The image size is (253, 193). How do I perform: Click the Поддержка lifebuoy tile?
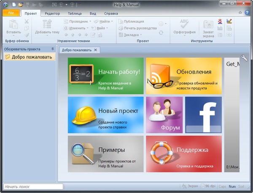coord(183,153)
